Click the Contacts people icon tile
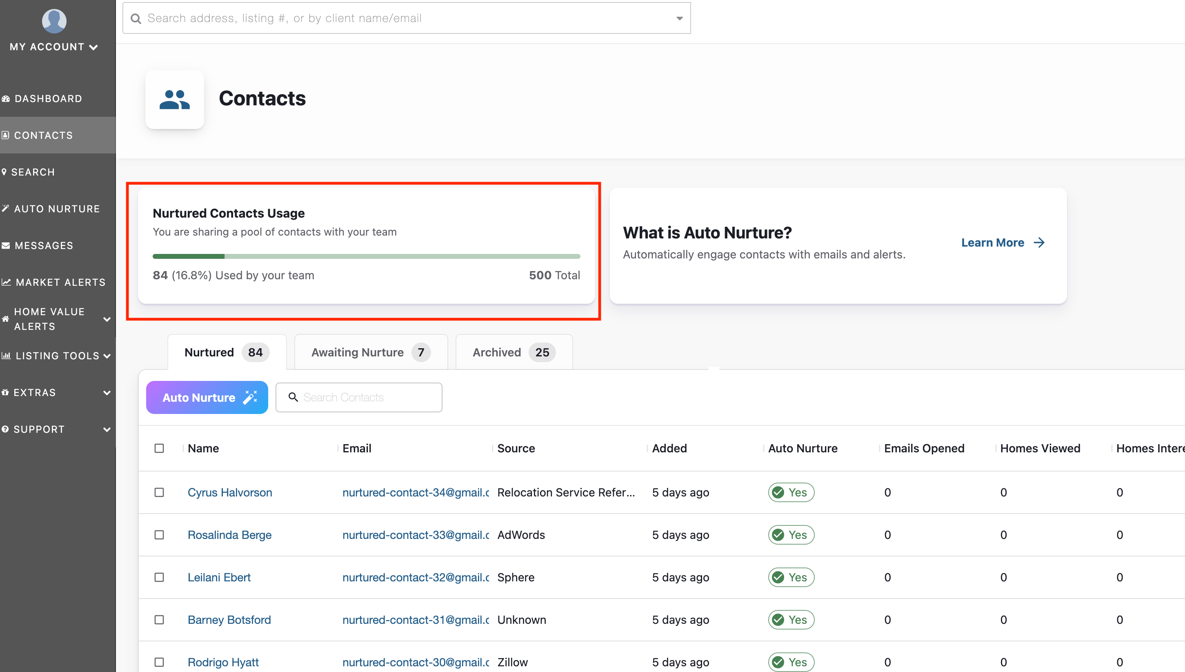The image size is (1185, 672). pyautogui.click(x=174, y=99)
